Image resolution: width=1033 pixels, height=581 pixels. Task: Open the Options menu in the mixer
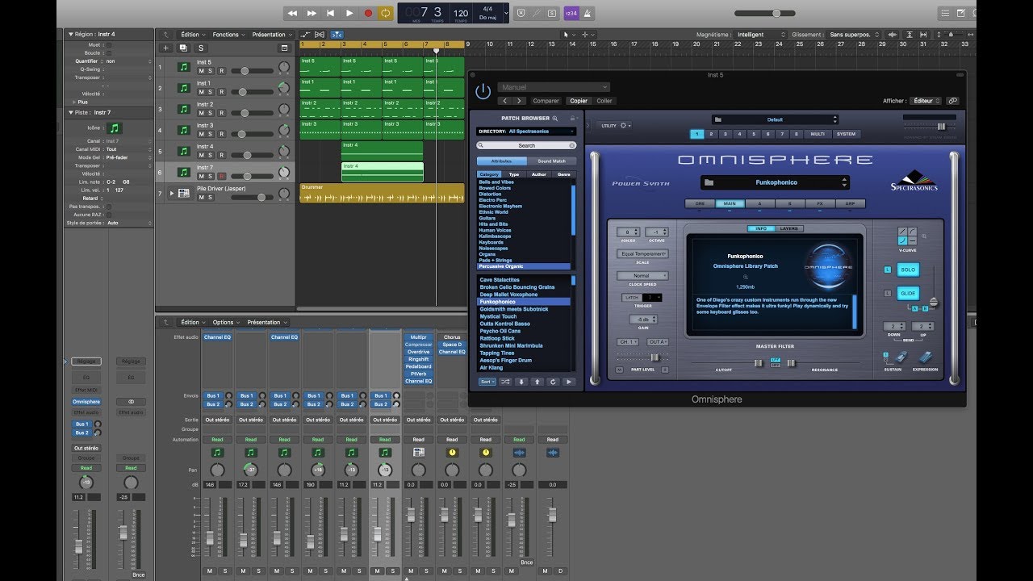click(x=225, y=322)
